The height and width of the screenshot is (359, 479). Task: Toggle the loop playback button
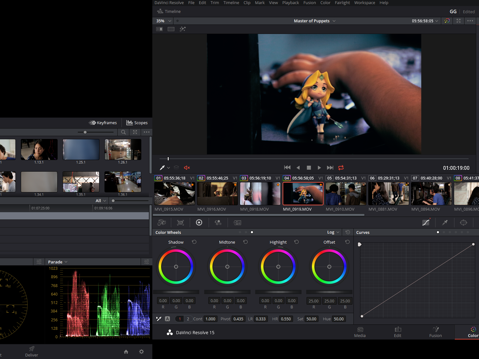341,168
